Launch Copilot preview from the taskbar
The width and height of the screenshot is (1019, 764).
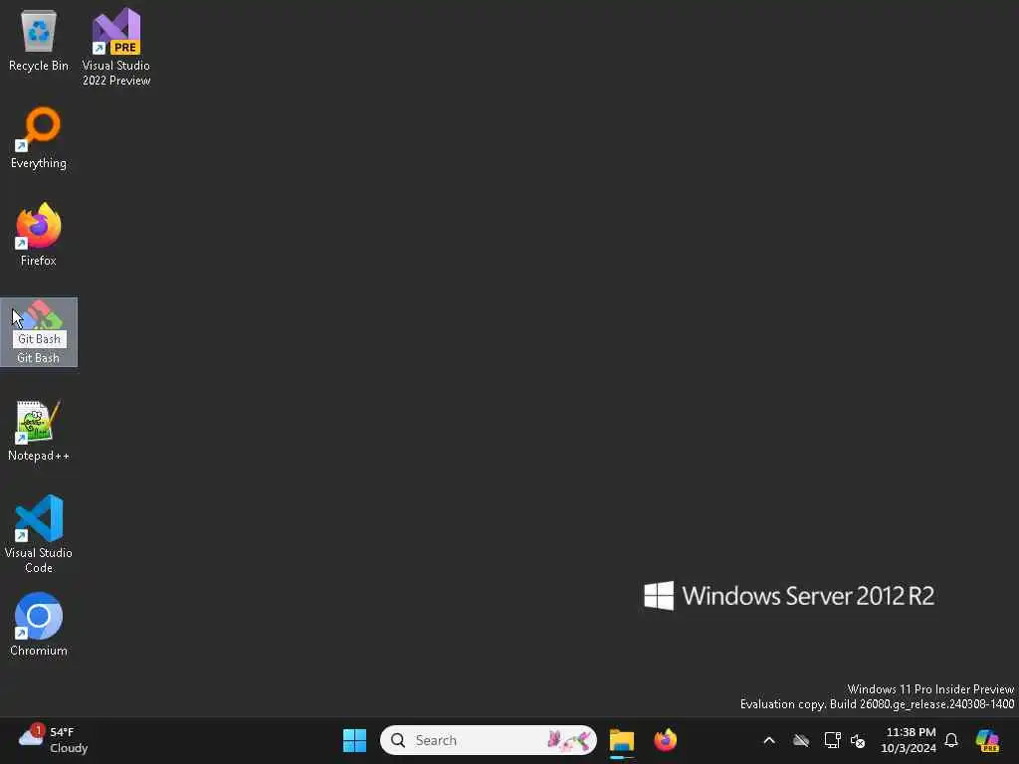coord(987,740)
